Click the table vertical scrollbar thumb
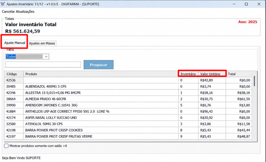 point(254,81)
